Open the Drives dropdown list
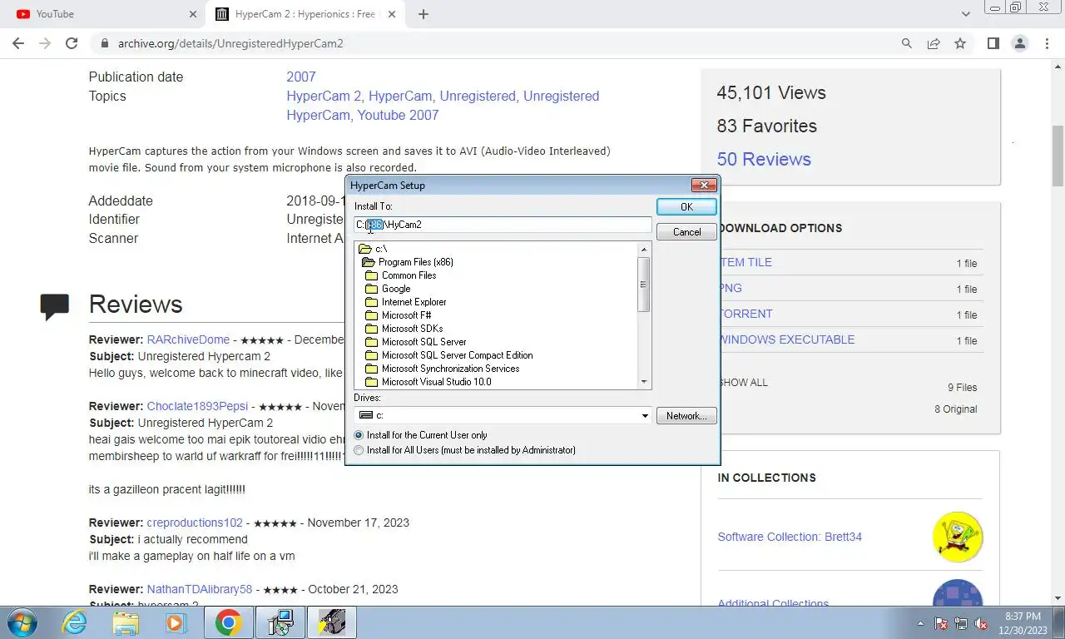 645,415
